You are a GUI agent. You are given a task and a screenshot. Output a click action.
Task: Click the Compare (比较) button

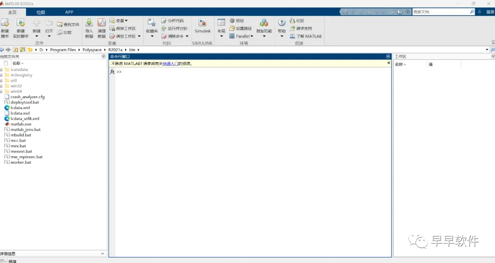click(65, 32)
